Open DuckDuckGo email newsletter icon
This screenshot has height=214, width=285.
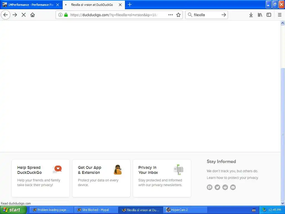233,187
